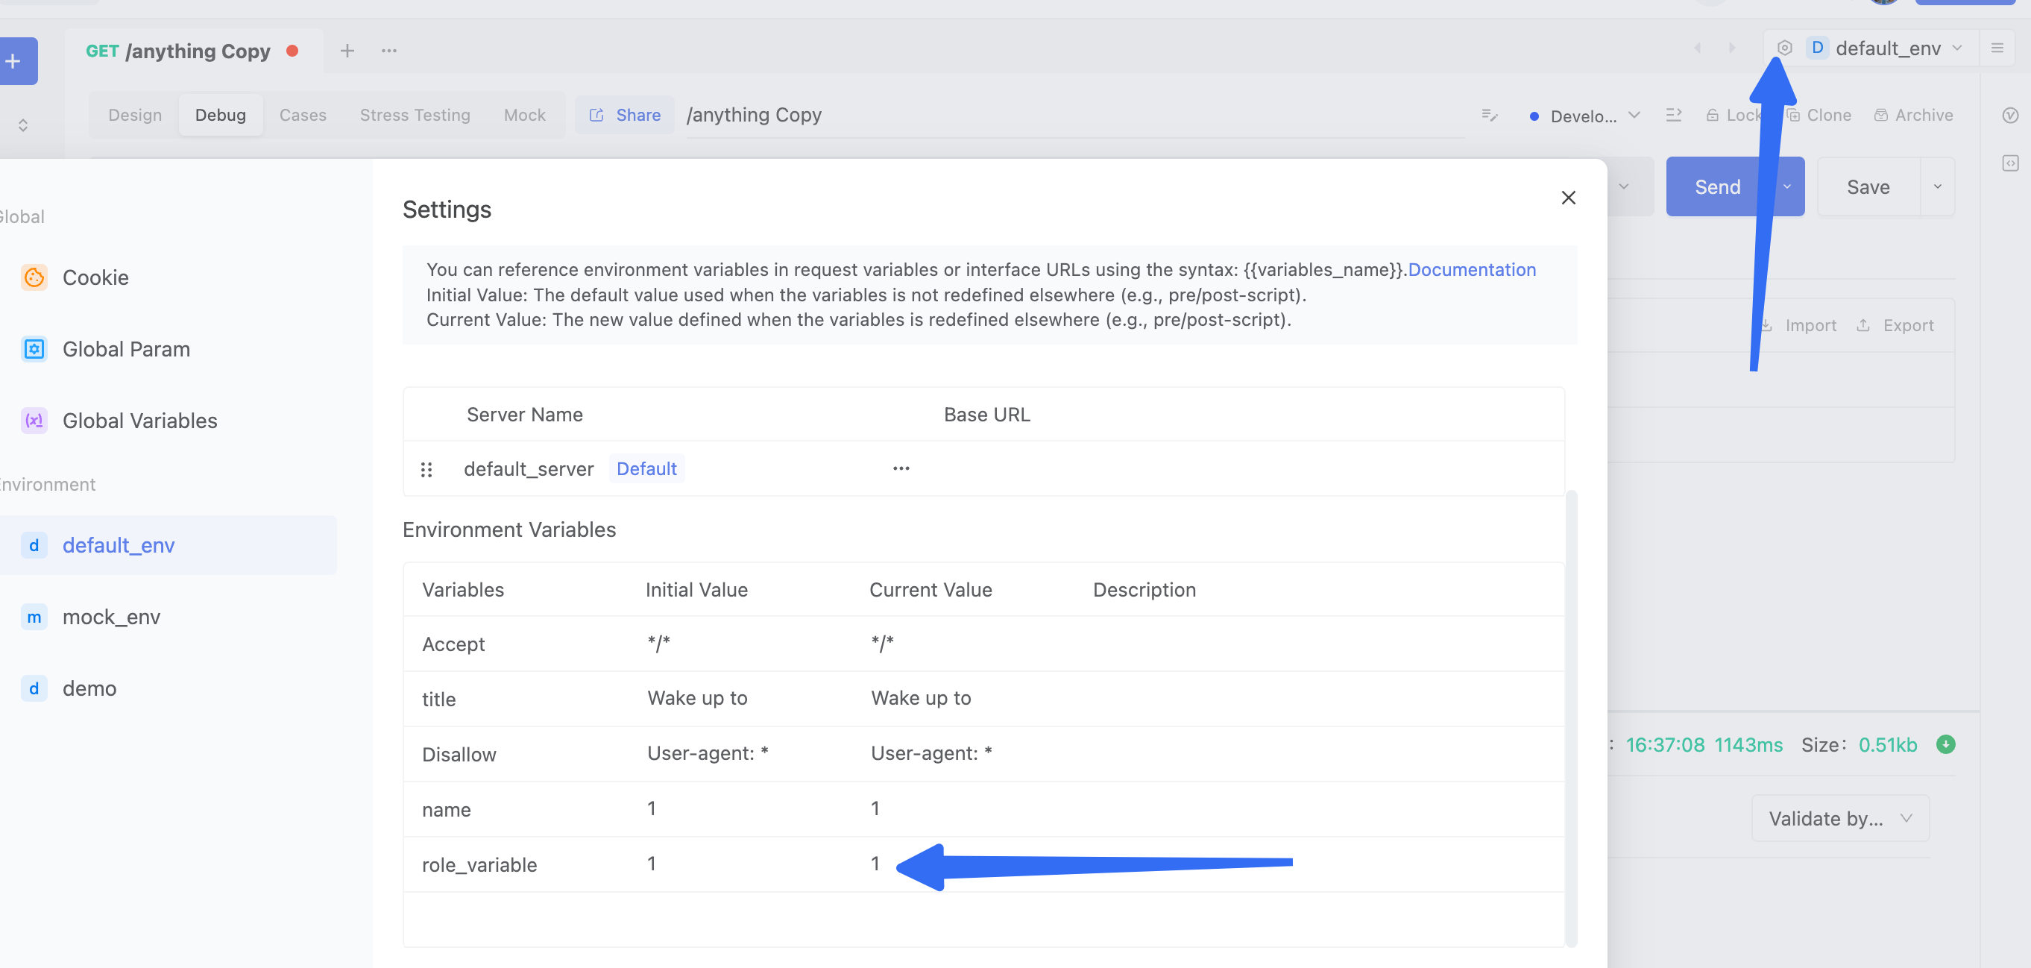This screenshot has width=2031, height=968.
Task: Open the tab options ellipsis menu
Action: pyautogui.click(x=388, y=51)
